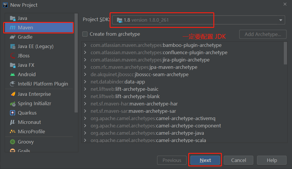Click the Gradle elephant icon
Image resolution: width=292 pixels, height=169 pixels.
[13, 37]
